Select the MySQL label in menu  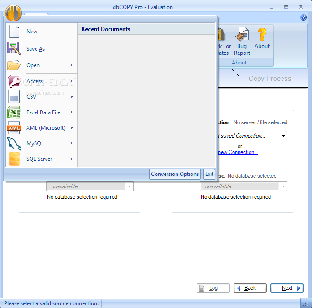(35, 143)
